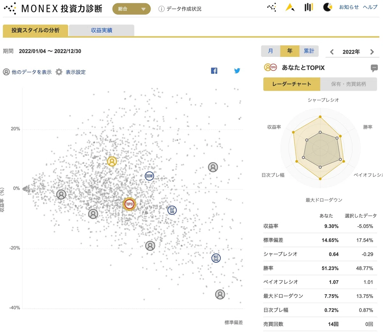Image resolution: width=383 pixels, height=334 pixels.
Task: Click the DOW marker on scatter plot
Action: point(149,176)
